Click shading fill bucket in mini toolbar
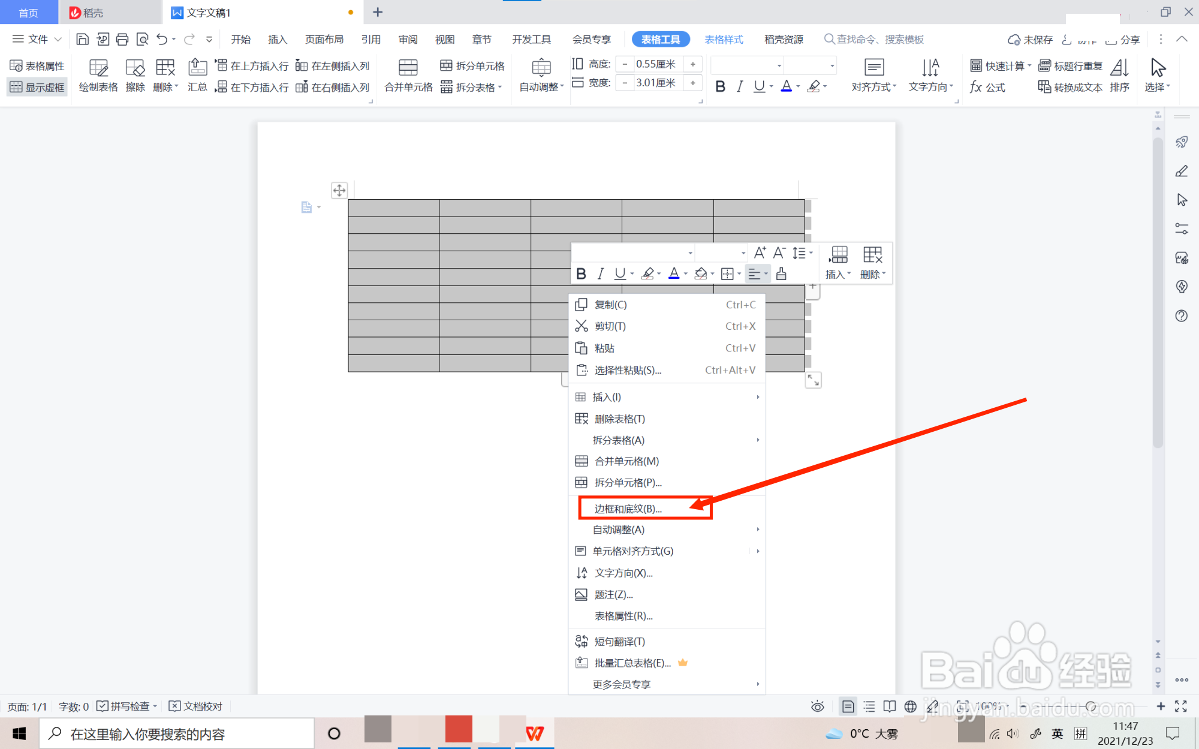This screenshot has width=1199, height=749. 700,274
